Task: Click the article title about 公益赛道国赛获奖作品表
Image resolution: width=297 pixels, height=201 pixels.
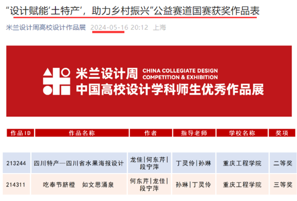Action: (133, 11)
